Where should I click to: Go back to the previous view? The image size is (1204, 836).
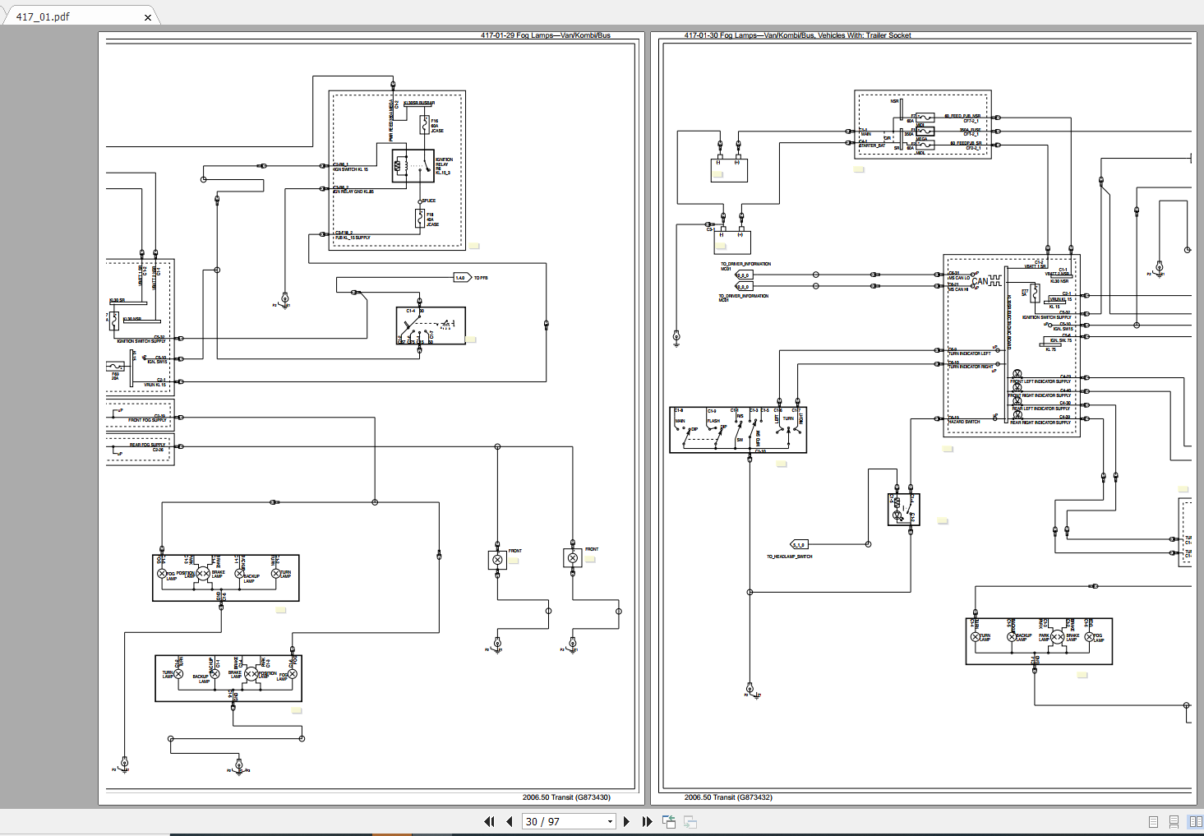669,821
